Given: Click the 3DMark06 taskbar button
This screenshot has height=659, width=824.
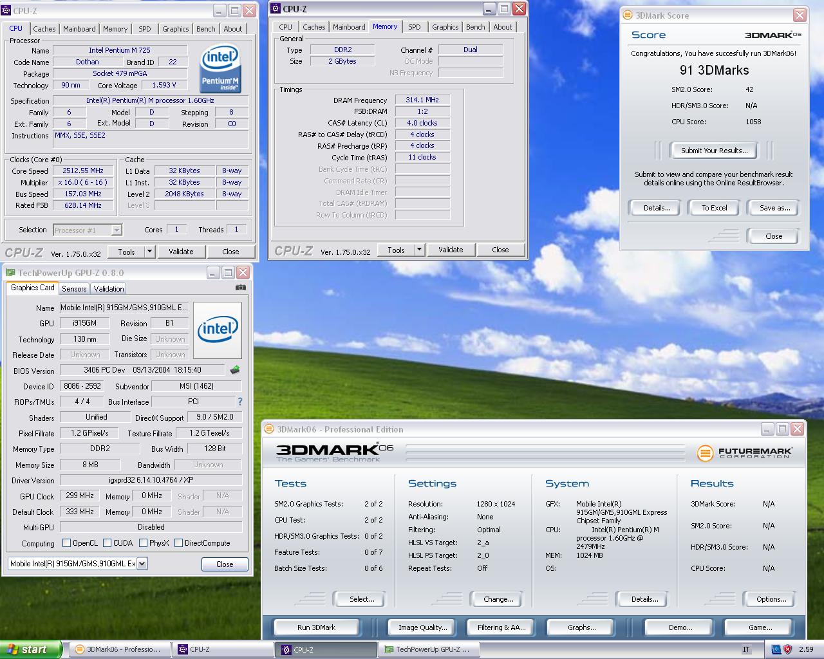Looking at the screenshot, I should coord(120,649).
